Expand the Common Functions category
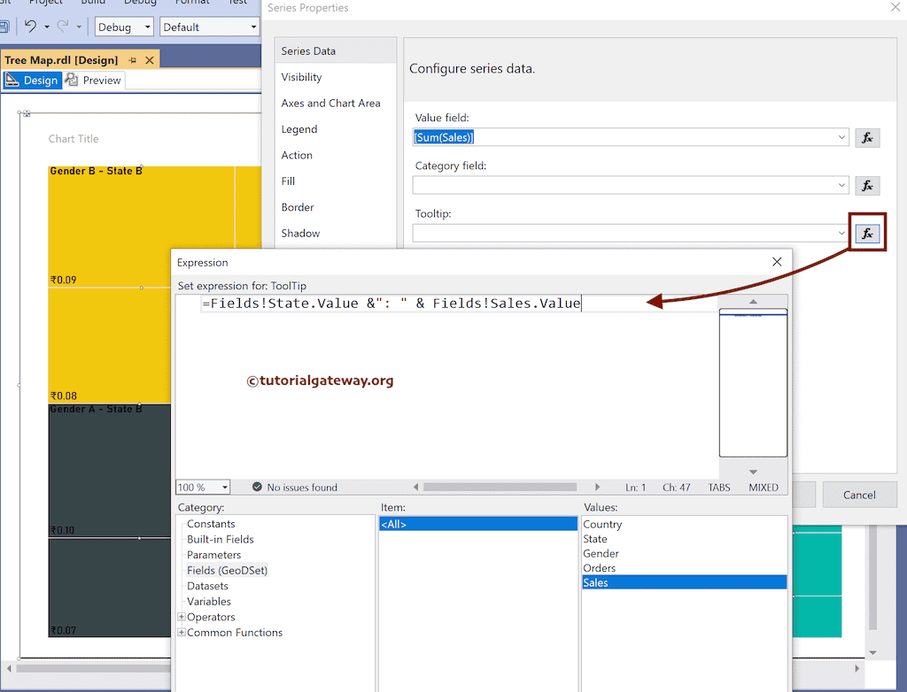 tap(182, 632)
